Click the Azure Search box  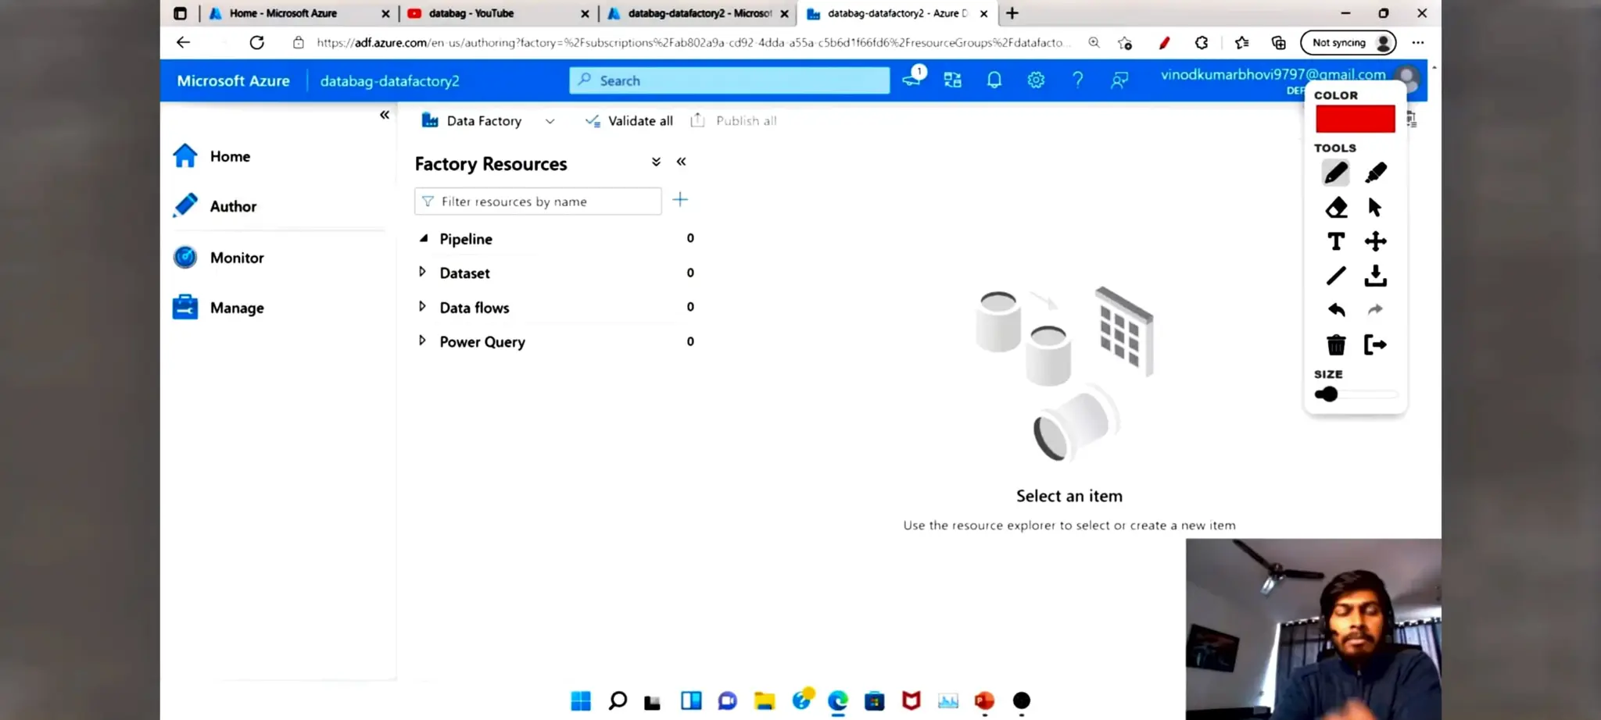729,80
